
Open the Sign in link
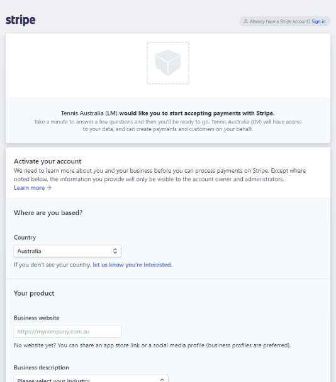[318, 21]
